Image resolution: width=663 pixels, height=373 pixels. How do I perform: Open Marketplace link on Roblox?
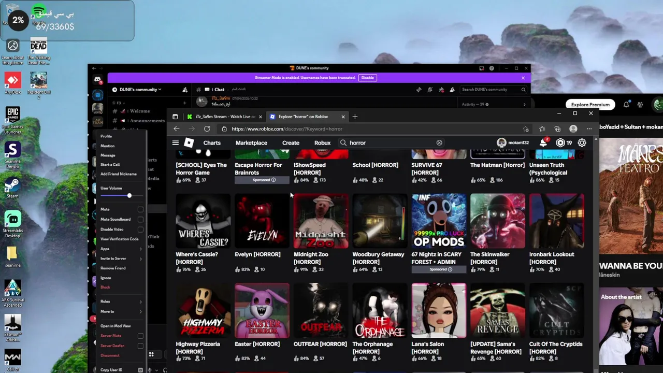pos(251,143)
